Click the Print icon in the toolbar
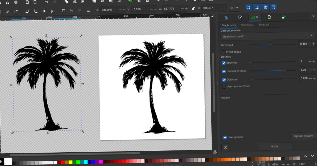The height and width of the screenshot is (166, 317). click(x=16, y=2)
